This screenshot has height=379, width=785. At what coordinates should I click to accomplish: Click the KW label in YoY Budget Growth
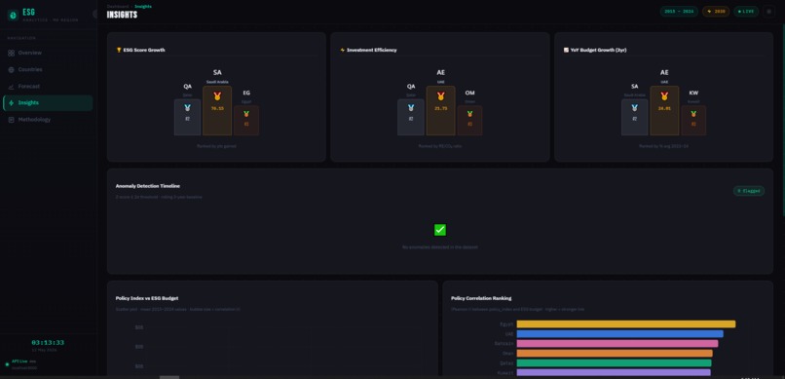pos(693,94)
